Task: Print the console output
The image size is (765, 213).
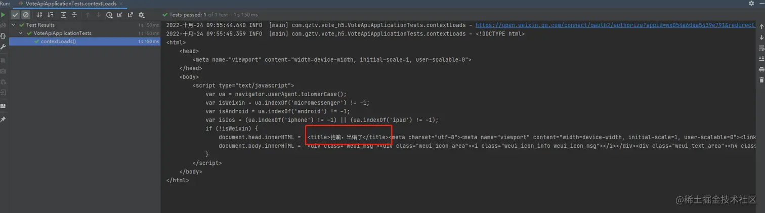Action: pyautogui.click(x=761, y=69)
